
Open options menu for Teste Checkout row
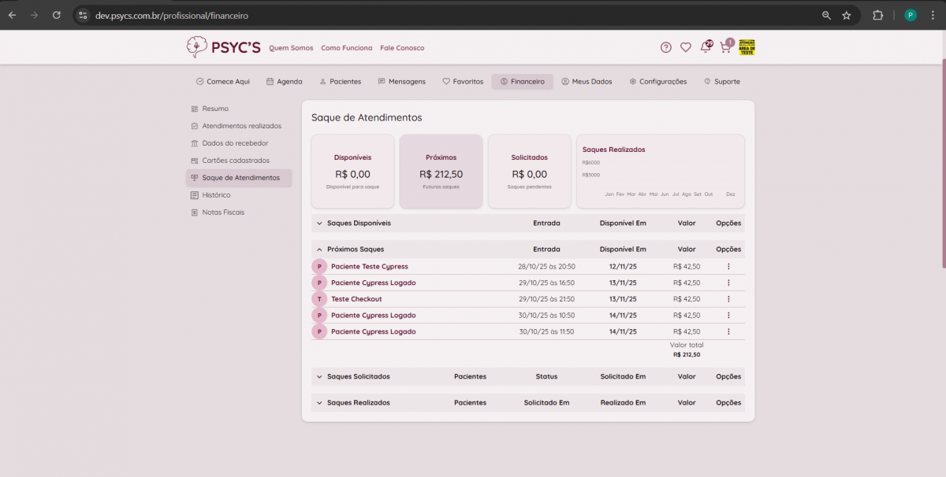728,299
